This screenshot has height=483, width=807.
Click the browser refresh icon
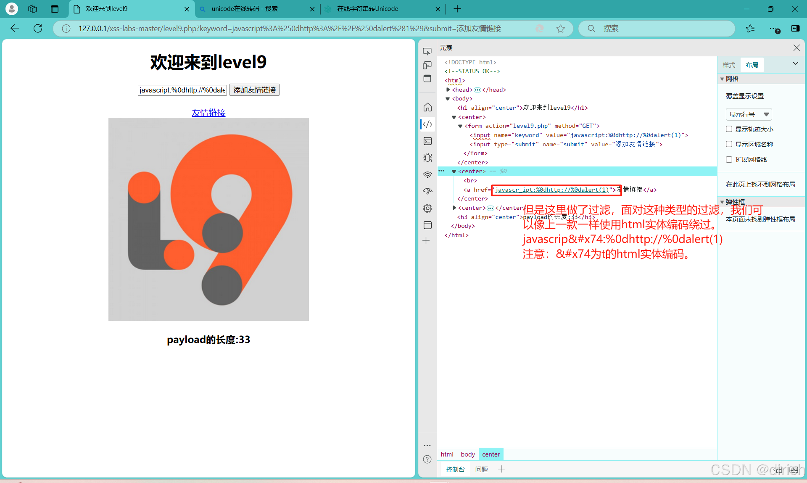coord(38,29)
